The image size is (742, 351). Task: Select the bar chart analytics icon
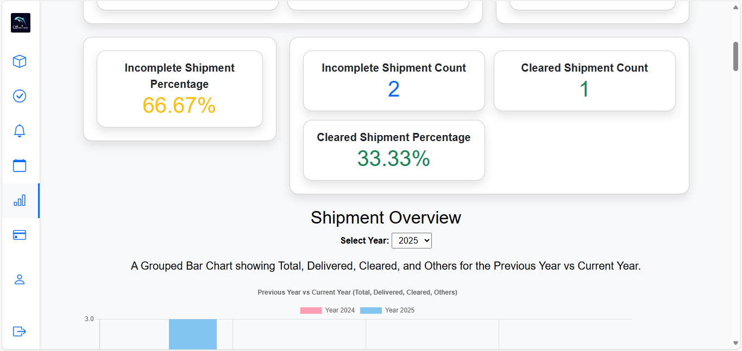tap(20, 201)
